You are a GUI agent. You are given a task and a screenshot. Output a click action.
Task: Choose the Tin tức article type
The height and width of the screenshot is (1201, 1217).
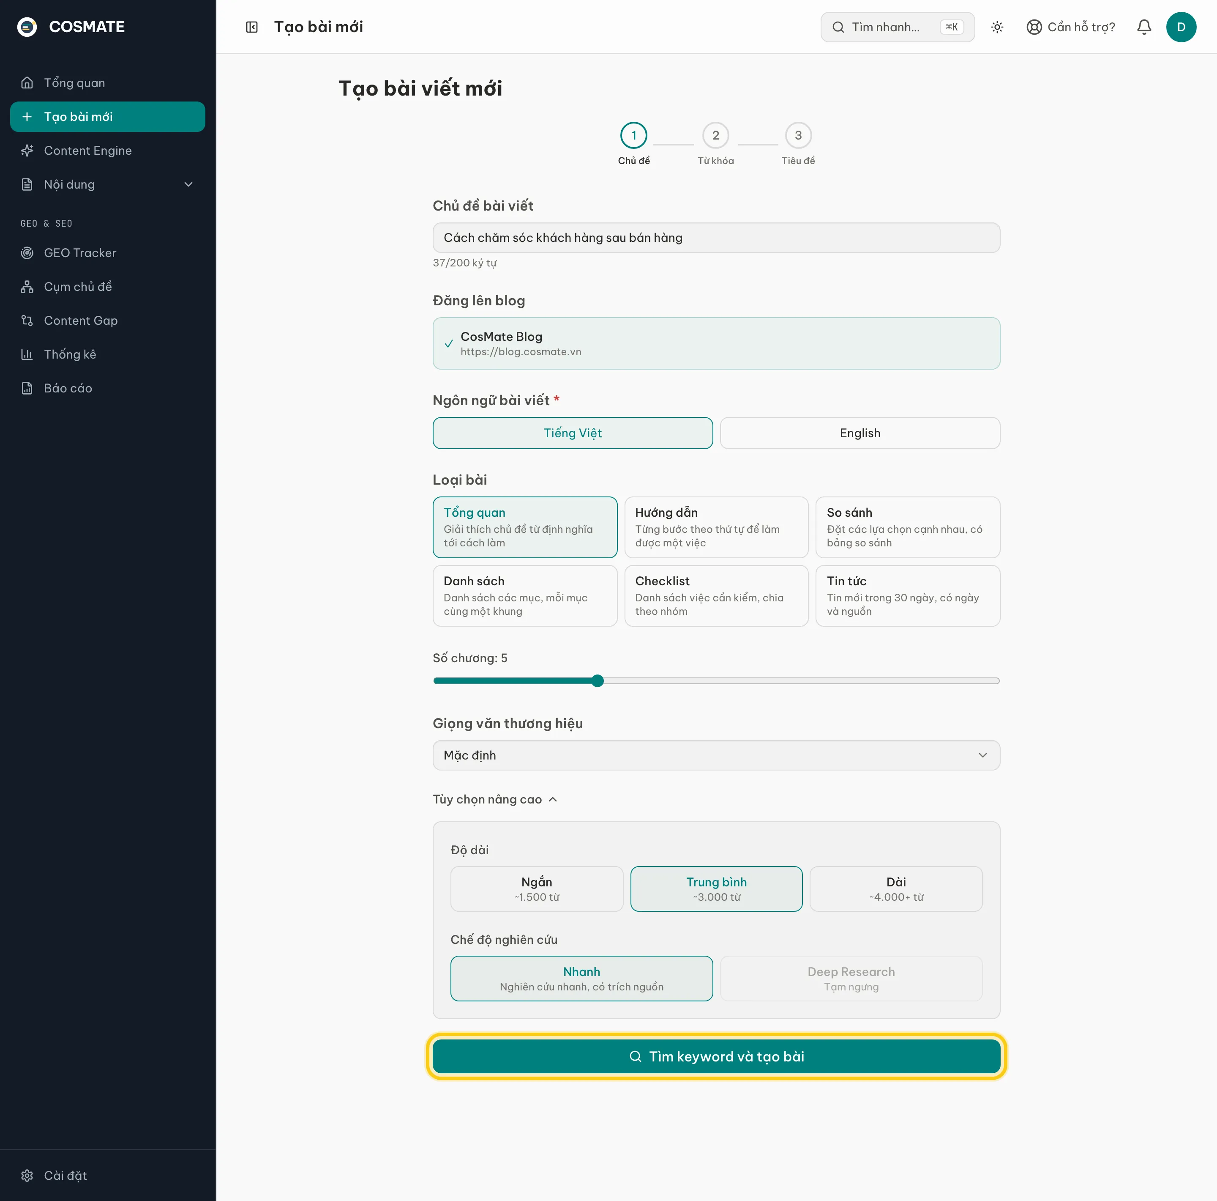(907, 595)
